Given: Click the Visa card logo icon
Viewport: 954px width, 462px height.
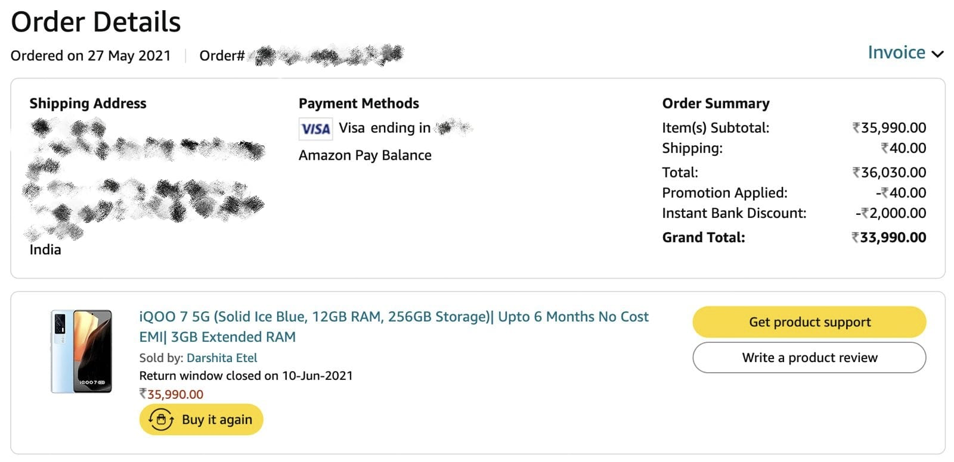Looking at the screenshot, I should pyautogui.click(x=315, y=129).
